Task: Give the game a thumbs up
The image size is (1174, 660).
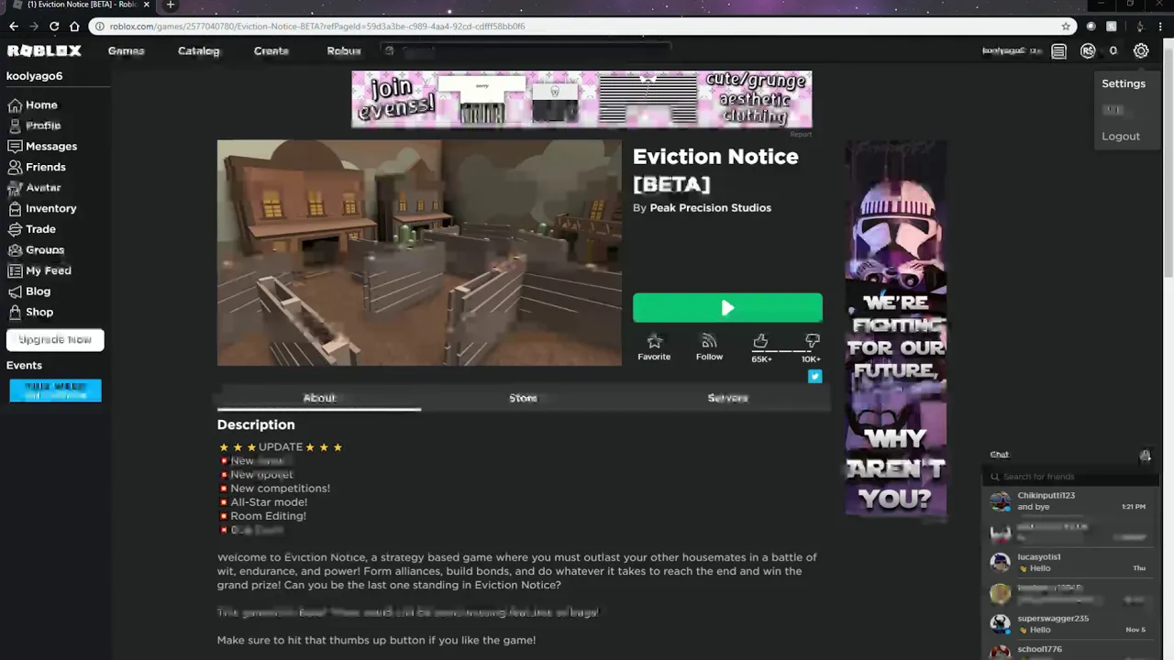Action: point(760,342)
